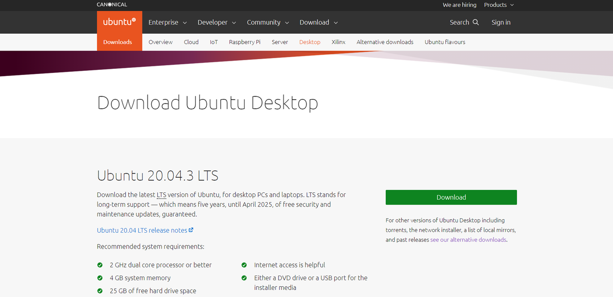The image size is (613, 297).
Task: Select the Xilinx tab
Action: click(338, 42)
